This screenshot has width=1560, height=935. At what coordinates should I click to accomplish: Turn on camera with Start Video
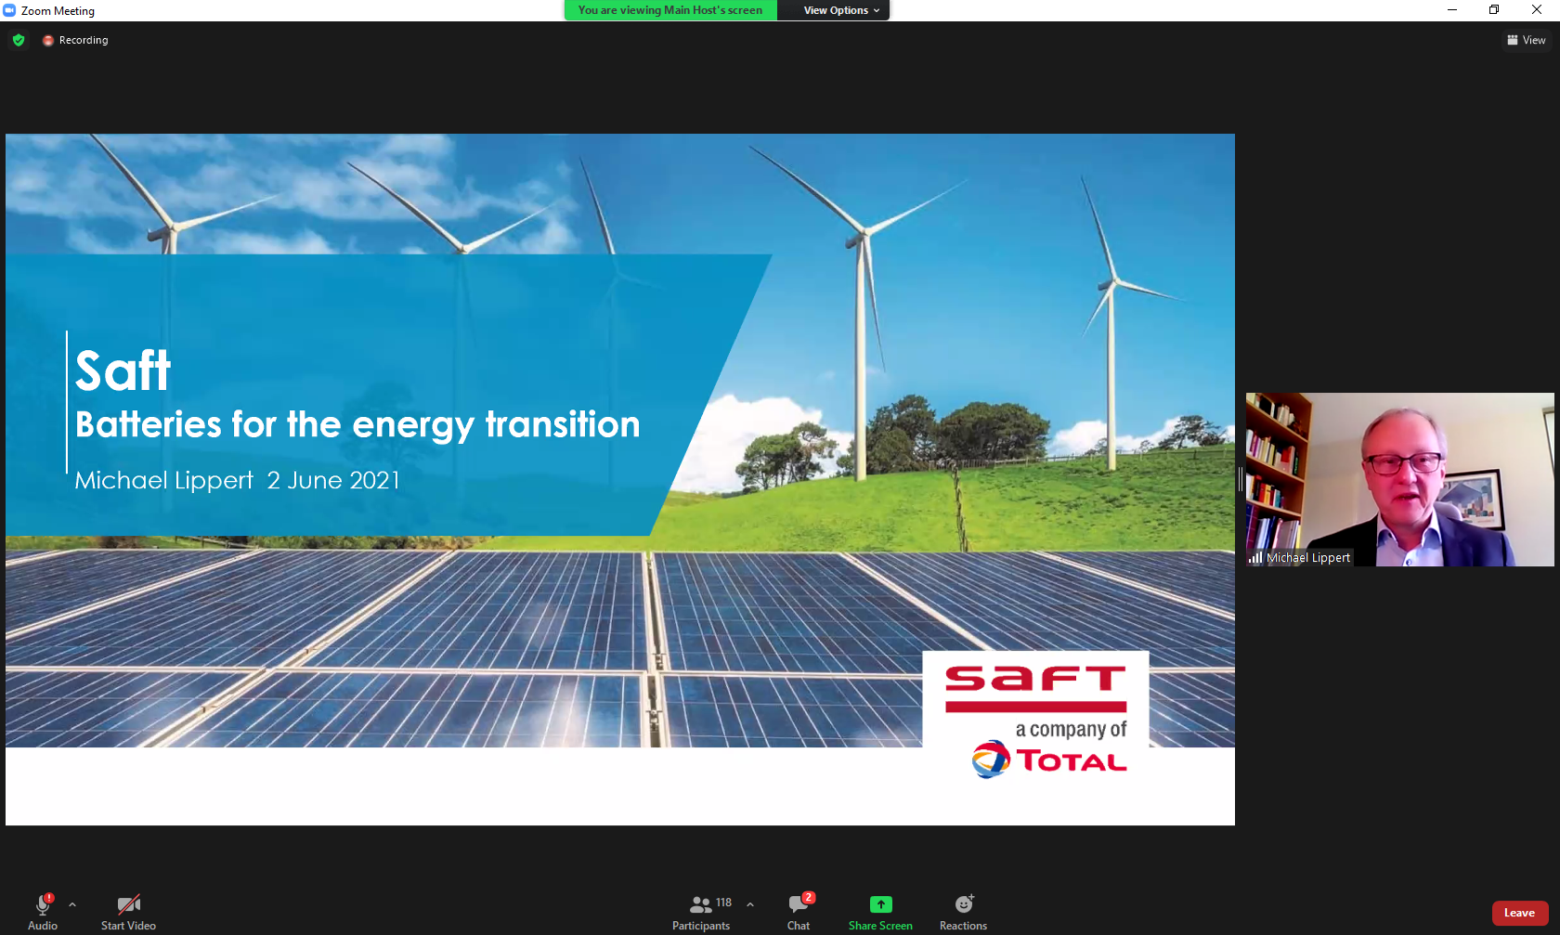coord(128,904)
